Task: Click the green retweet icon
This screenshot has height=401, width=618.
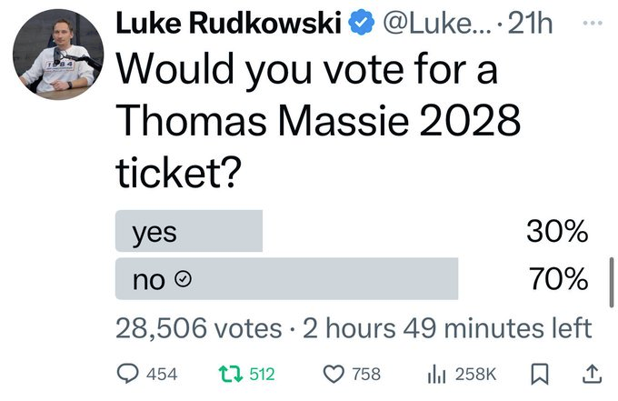Action: [x=227, y=373]
